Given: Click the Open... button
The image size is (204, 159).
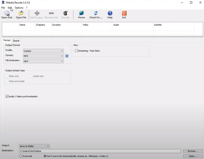Looking at the screenshot, I should click(x=193, y=156).
